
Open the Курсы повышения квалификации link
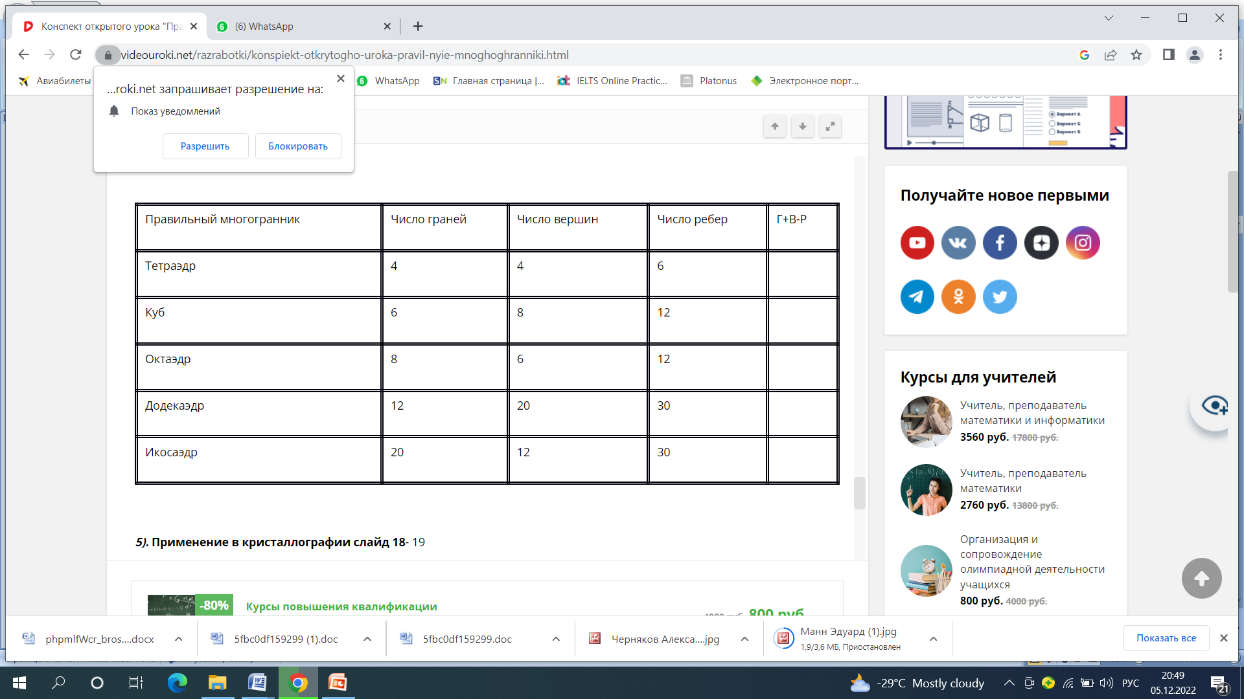click(x=341, y=606)
